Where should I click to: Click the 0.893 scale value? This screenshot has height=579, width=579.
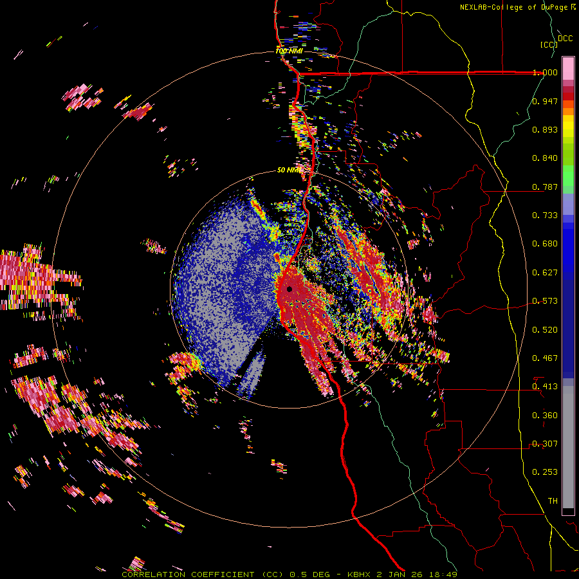point(545,129)
